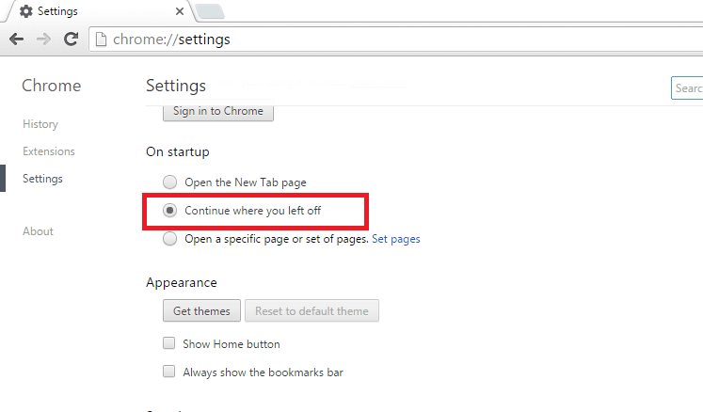This screenshot has height=412, width=703.
Task: Switch to the Settings browser tab
Action: pyautogui.click(x=99, y=11)
